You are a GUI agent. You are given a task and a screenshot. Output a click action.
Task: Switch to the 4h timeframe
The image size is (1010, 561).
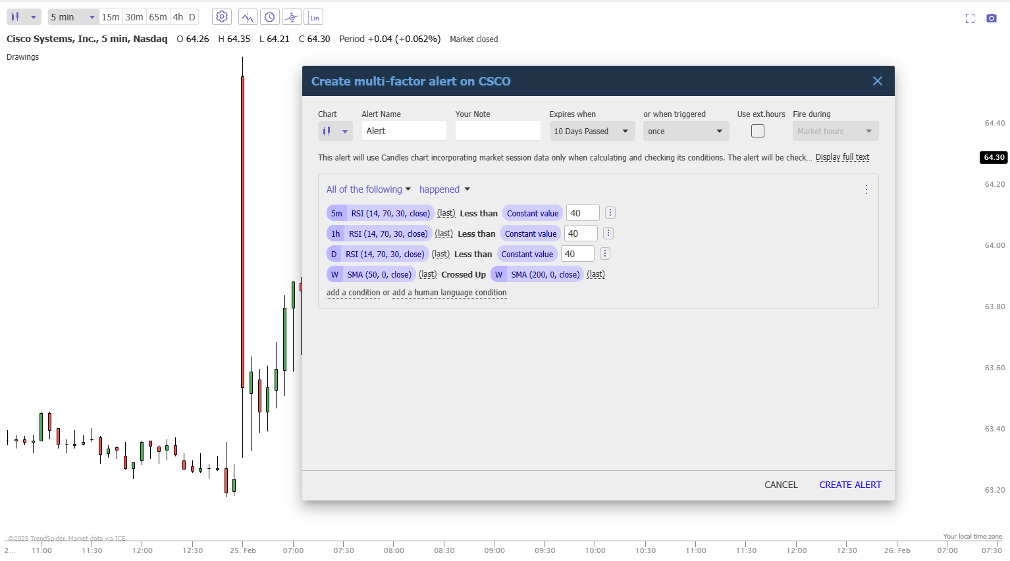click(178, 17)
